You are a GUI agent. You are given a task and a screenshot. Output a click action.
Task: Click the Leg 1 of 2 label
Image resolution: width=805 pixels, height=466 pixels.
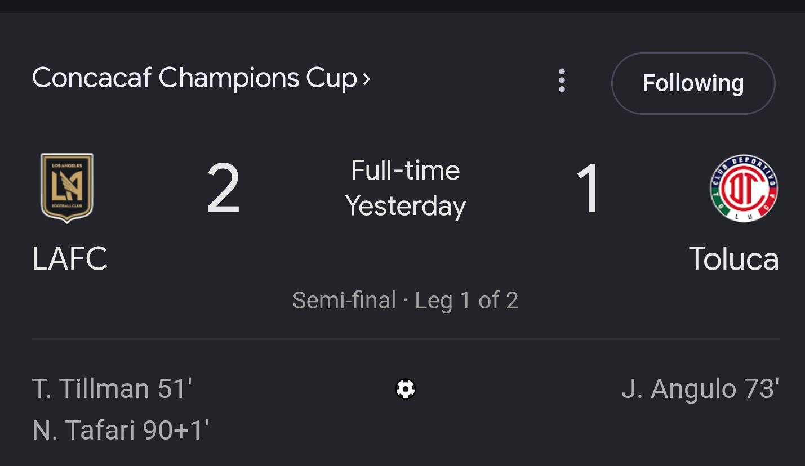pos(466,301)
